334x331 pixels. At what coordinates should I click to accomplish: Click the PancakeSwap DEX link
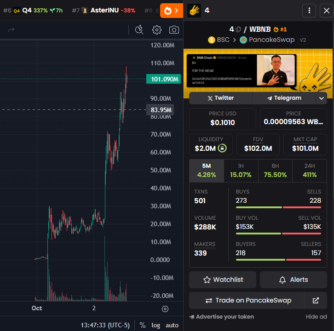(267, 40)
